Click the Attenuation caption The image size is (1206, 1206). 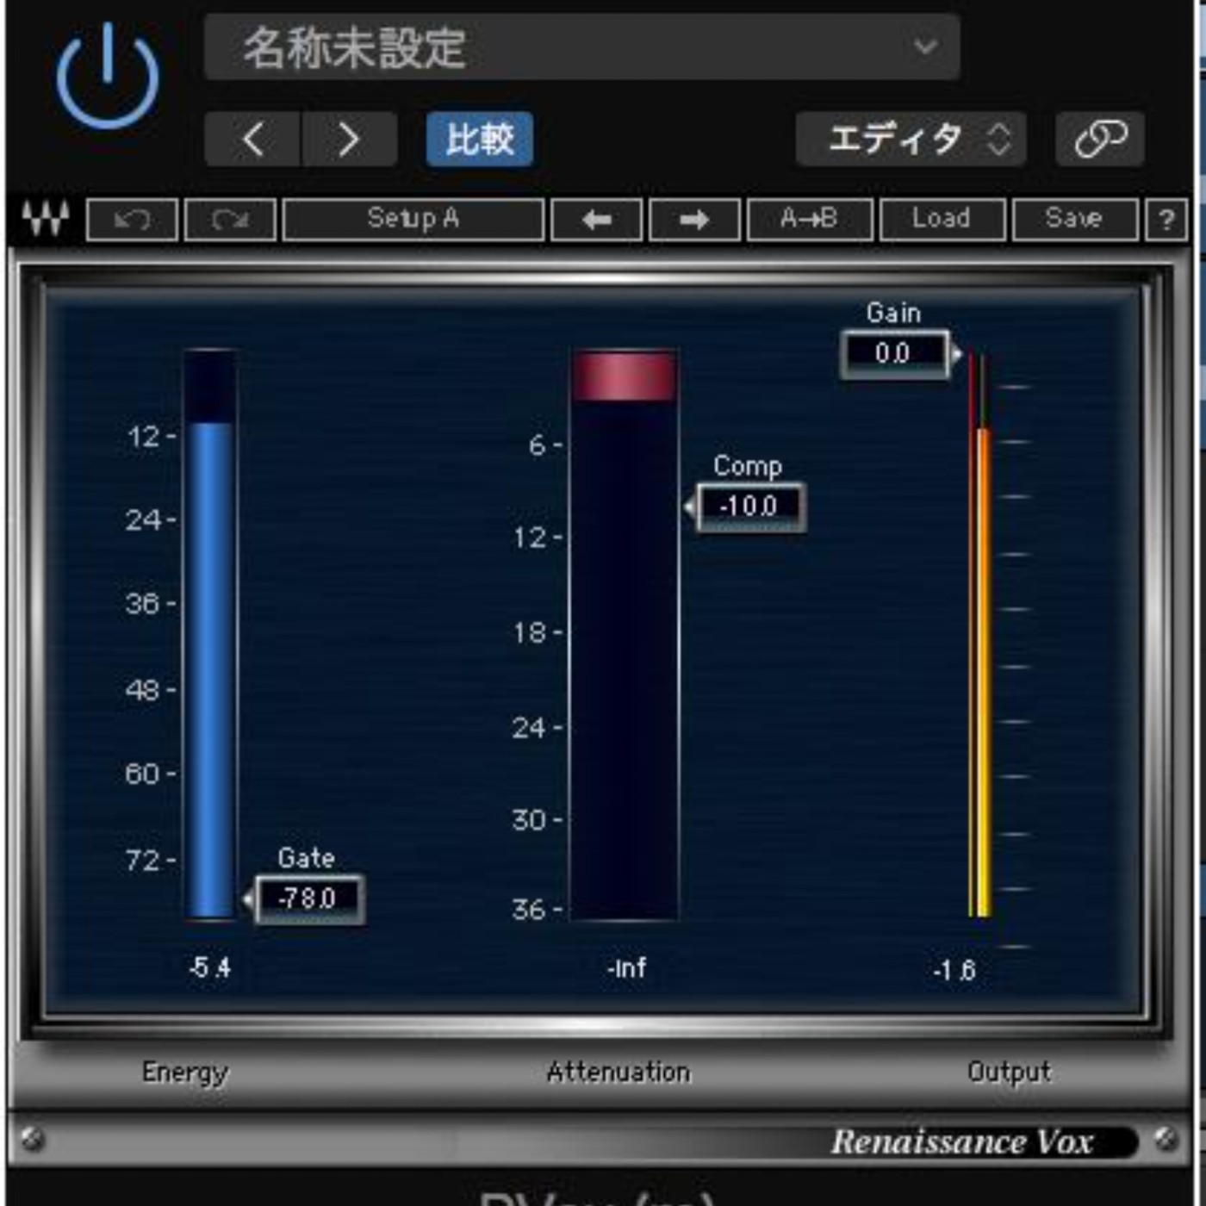click(619, 1072)
